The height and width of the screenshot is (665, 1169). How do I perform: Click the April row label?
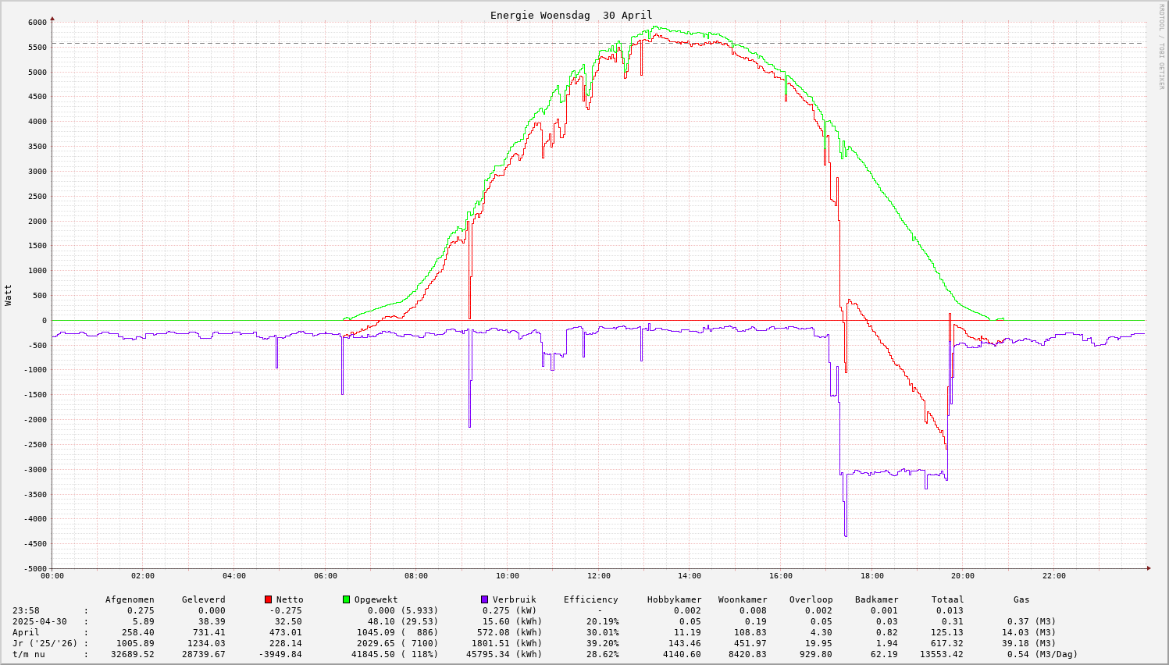coord(26,632)
